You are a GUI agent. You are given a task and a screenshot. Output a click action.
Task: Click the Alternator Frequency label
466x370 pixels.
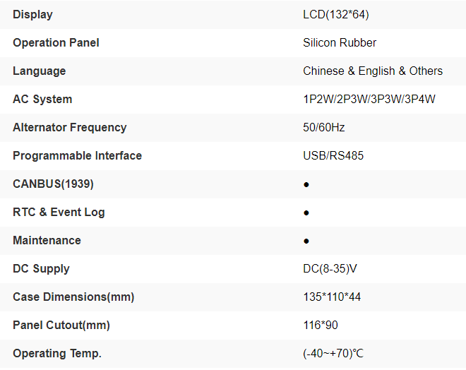[x=70, y=127]
